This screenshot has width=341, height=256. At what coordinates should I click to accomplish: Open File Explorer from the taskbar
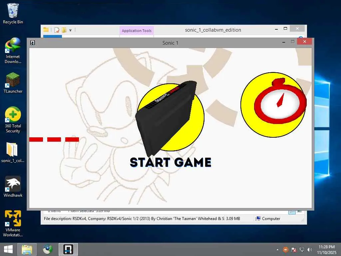pos(27,249)
